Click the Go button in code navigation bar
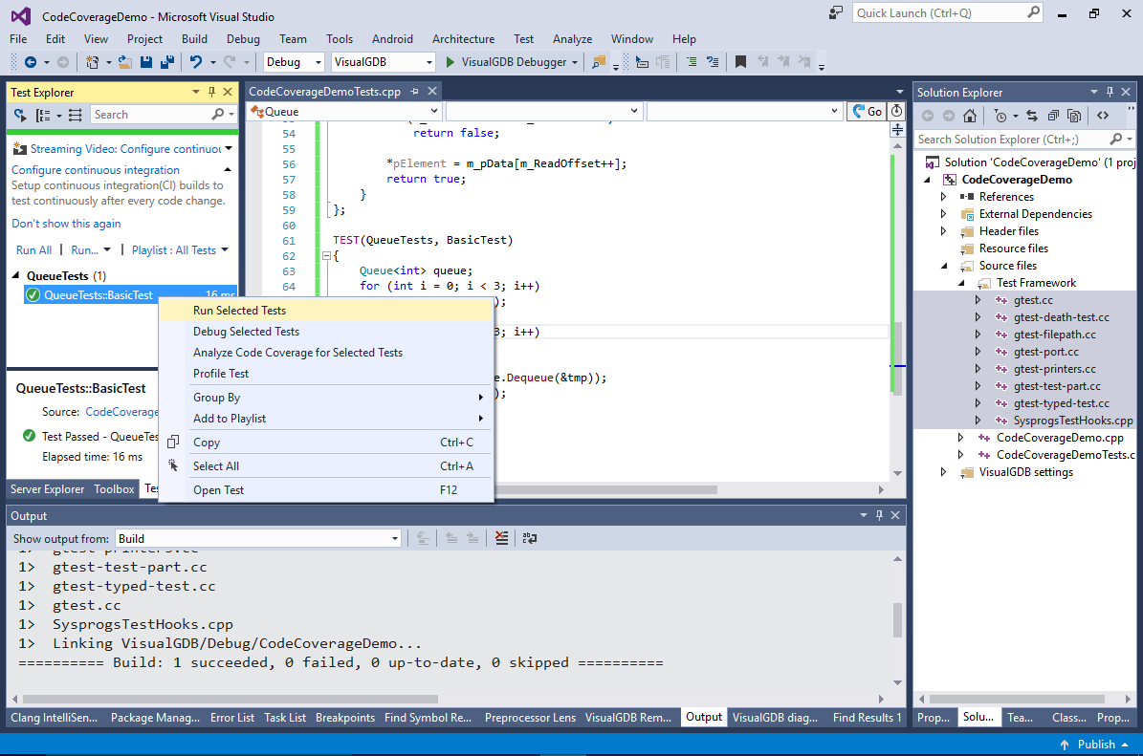This screenshot has width=1143, height=756. (x=867, y=112)
